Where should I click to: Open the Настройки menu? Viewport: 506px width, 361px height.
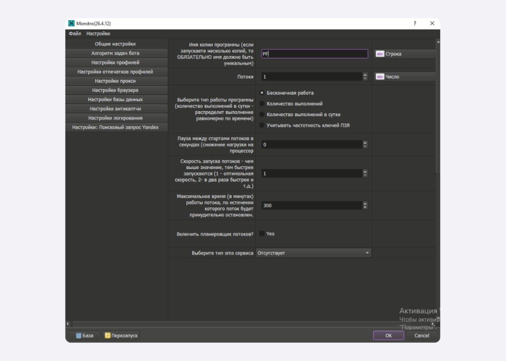pyautogui.click(x=98, y=34)
